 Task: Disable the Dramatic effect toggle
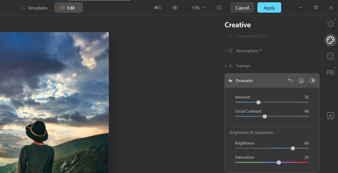click(312, 80)
